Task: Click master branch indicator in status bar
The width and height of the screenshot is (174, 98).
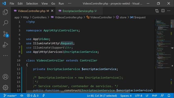Action: (10, 96)
